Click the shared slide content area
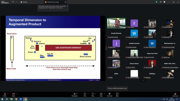This screenshot has width=180, height=101. coord(53,49)
